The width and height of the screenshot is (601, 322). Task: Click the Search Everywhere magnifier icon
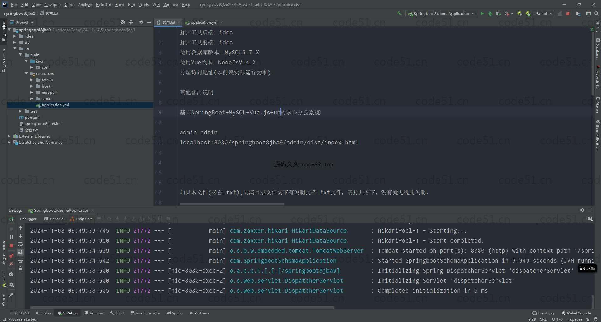[597, 13]
